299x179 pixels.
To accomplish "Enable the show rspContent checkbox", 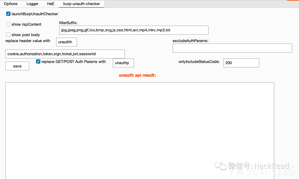I will pyautogui.click(x=8, y=24).
